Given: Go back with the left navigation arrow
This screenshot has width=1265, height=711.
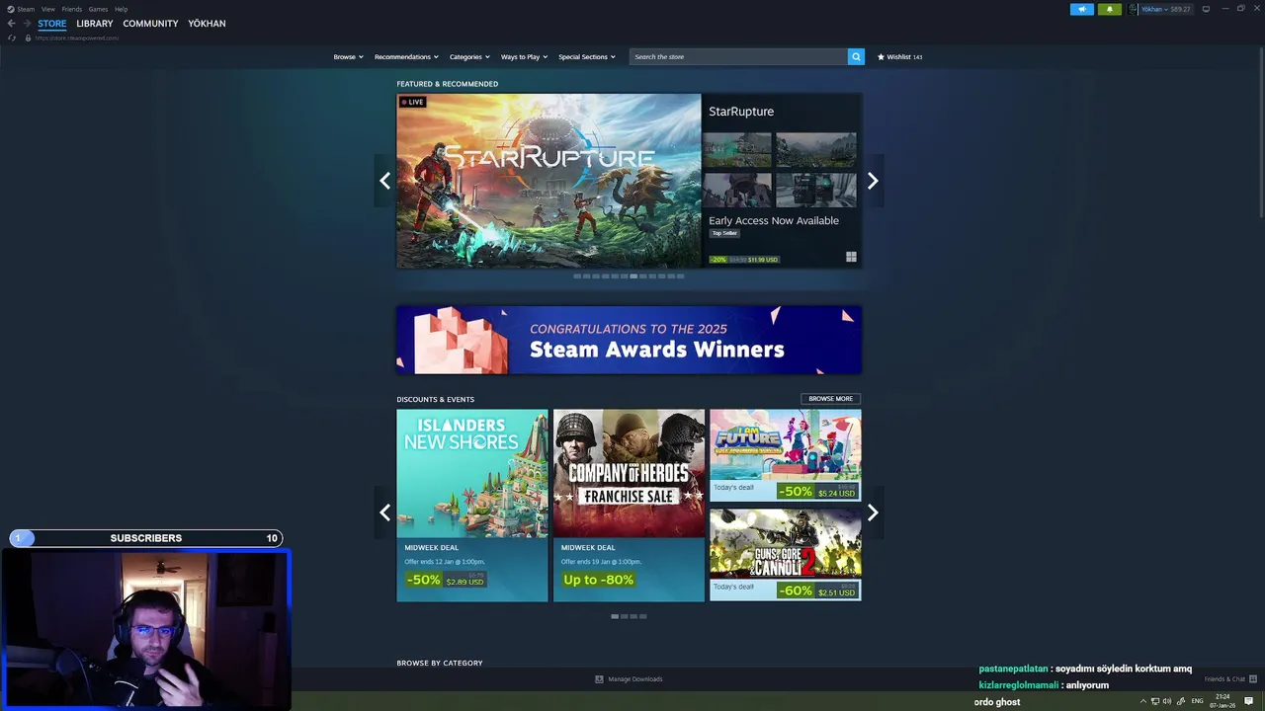Looking at the screenshot, I should (x=11, y=24).
